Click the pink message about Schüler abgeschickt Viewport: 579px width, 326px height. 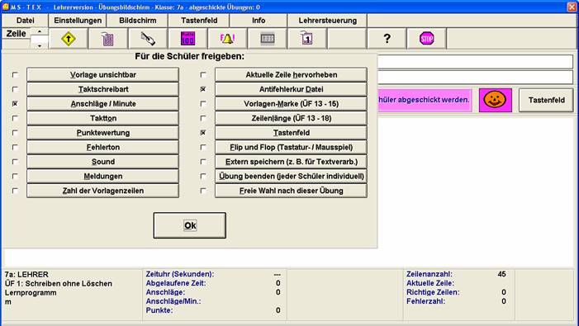425,100
